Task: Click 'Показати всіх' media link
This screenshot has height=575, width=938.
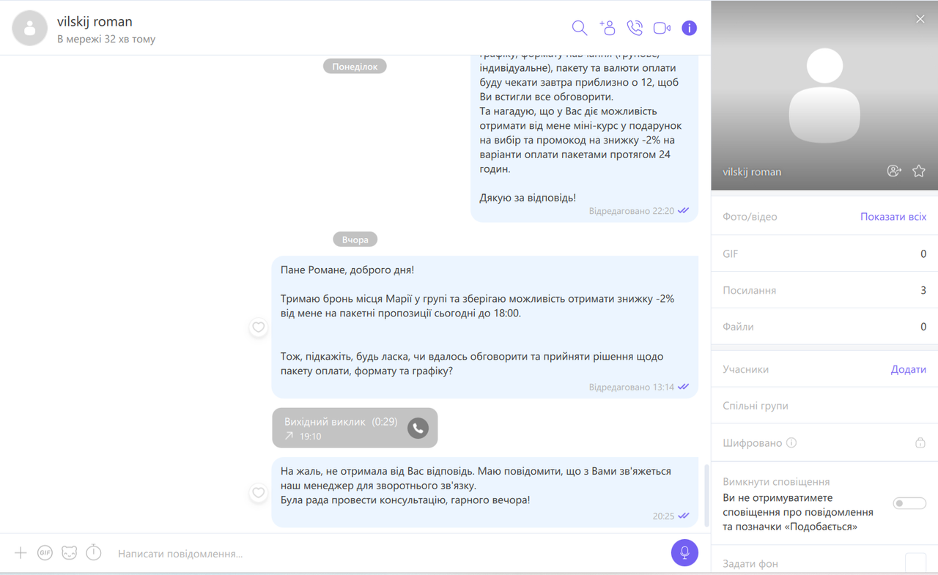Action: [x=893, y=217]
